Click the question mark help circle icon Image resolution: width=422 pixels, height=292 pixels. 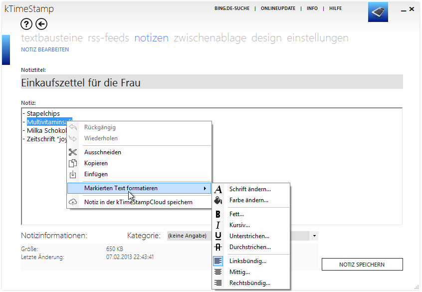pyautogui.click(x=26, y=24)
